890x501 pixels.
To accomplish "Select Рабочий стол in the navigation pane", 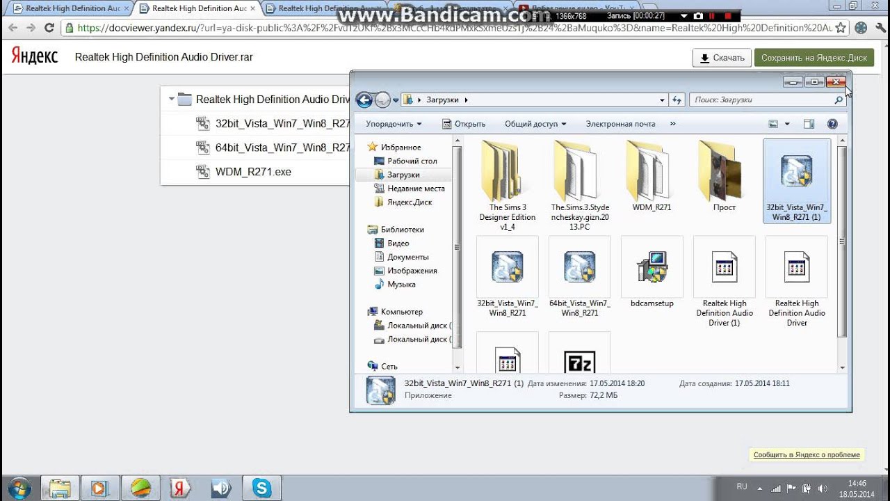I will point(405,161).
